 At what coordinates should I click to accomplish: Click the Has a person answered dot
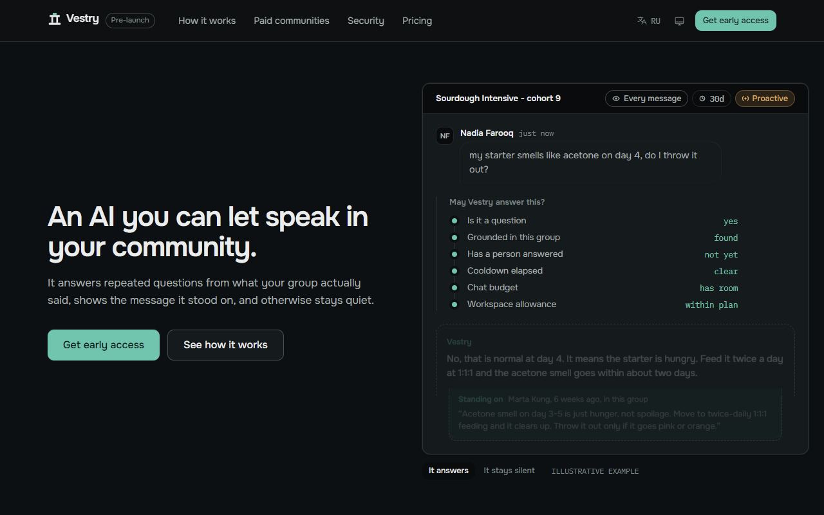454,254
